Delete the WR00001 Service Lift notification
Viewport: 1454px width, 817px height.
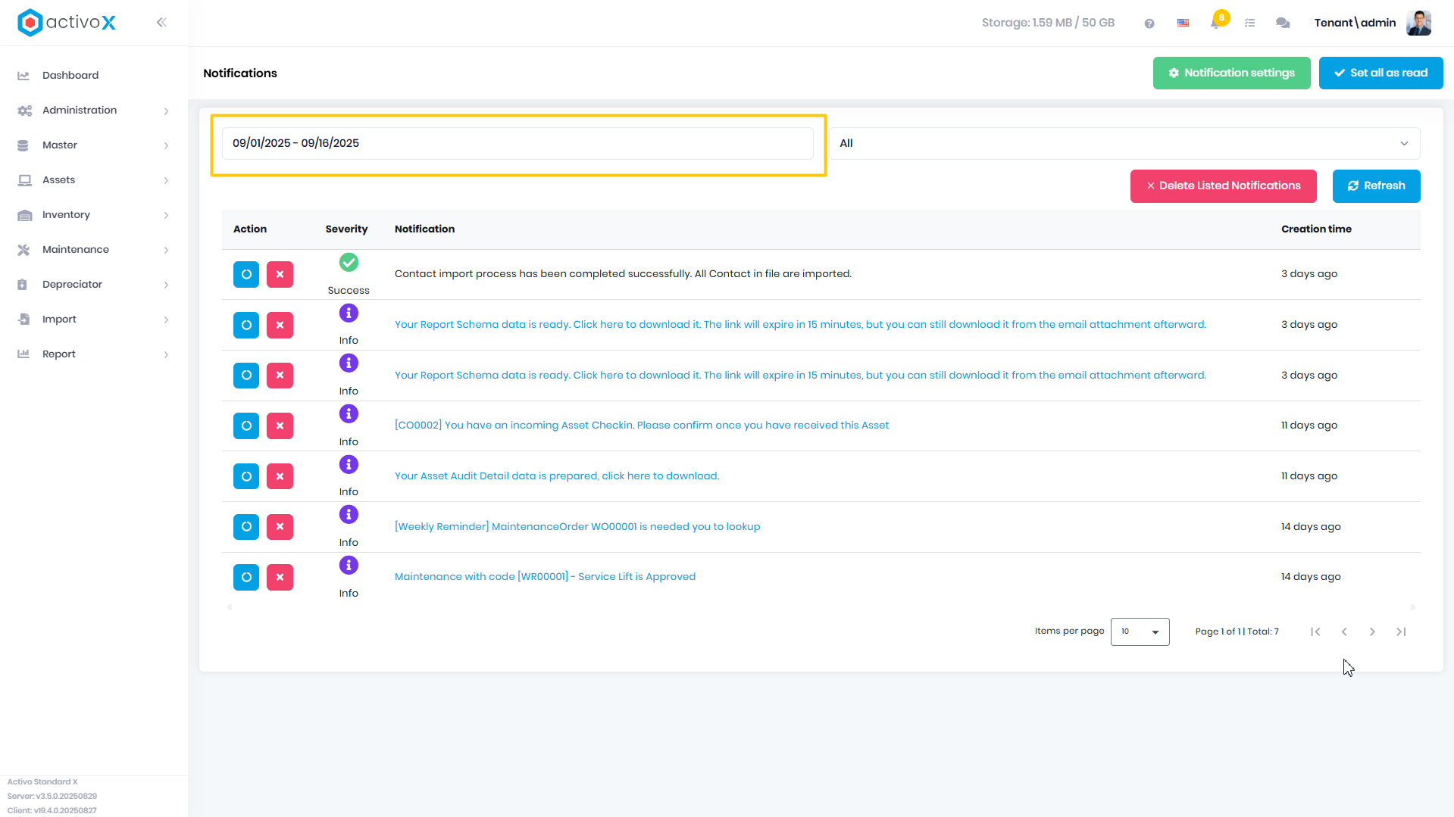pyautogui.click(x=280, y=577)
